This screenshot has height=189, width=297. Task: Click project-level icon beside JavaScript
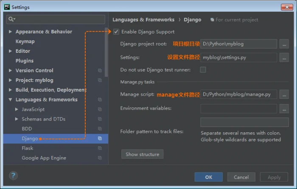[x=100, y=109]
